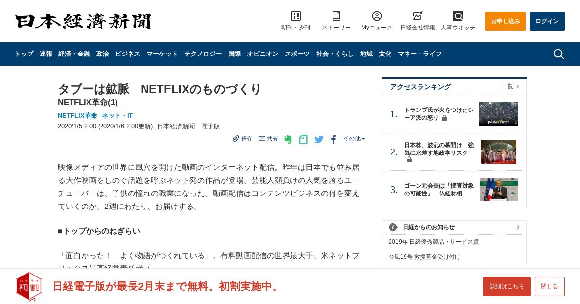580x304 pixels.
Task: Click the 日本経済新聞 logo
Action: (83, 21)
